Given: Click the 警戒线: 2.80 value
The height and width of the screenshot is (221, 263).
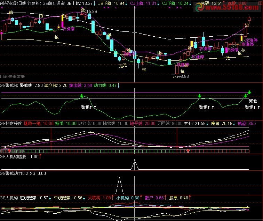Looking at the screenshot, I should tap(31, 86).
